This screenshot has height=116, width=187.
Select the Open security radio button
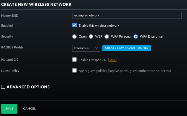[75, 36]
